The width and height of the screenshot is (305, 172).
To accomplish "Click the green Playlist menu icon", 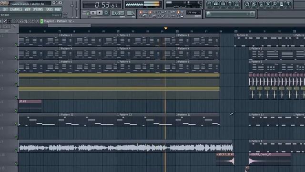I will pyautogui.click(x=41, y=21).
